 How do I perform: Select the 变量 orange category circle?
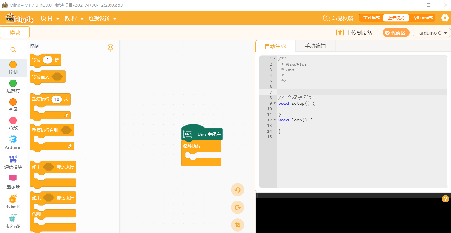pos(13,102)
